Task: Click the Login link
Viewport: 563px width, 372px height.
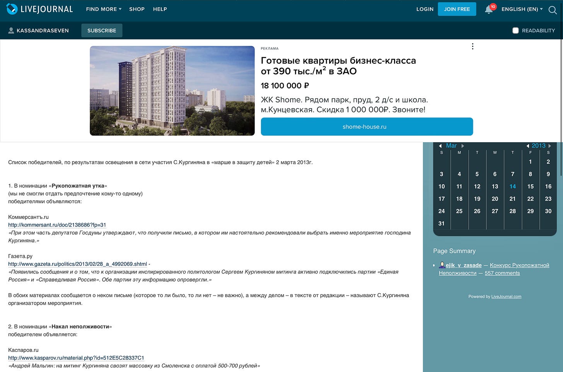Action: tap(425, 9)
